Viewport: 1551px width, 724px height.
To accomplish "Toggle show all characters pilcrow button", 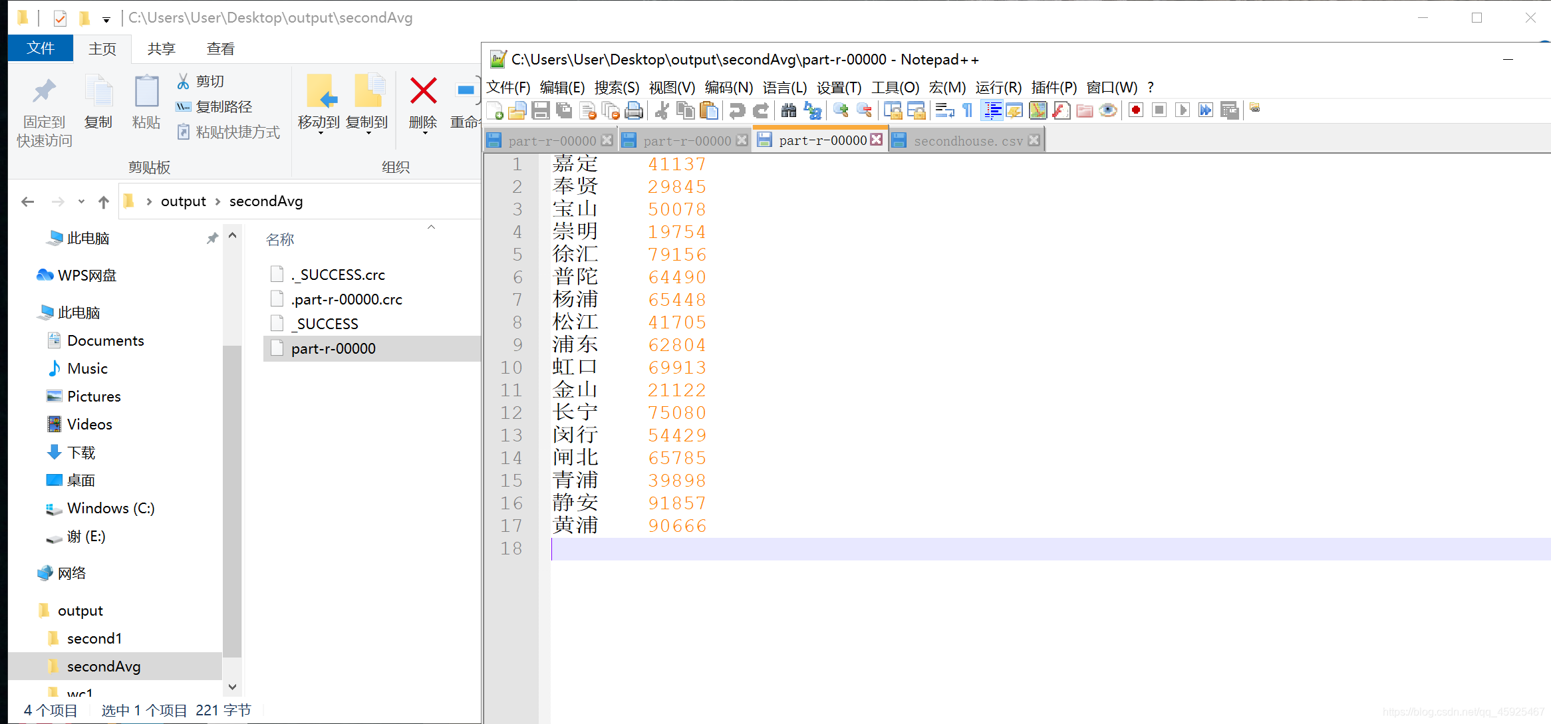I will pos(968,110).
